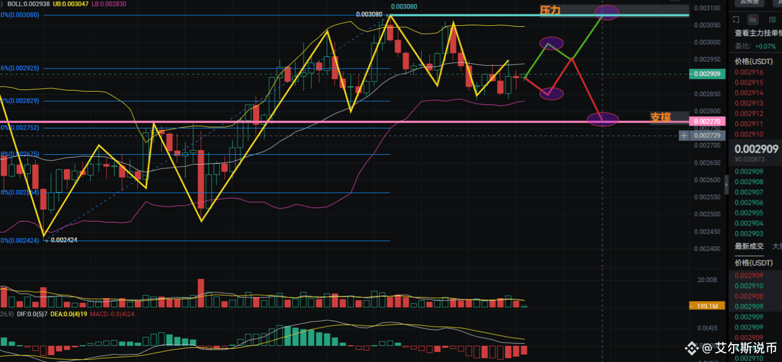Click the cyan 0.003080 high price label
782x362 pixels.
pyautogui.click(x=404, y=6)
